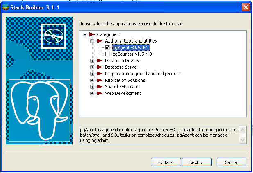Expand the Web Development category
253x173 pixels.
pos(92,93)
